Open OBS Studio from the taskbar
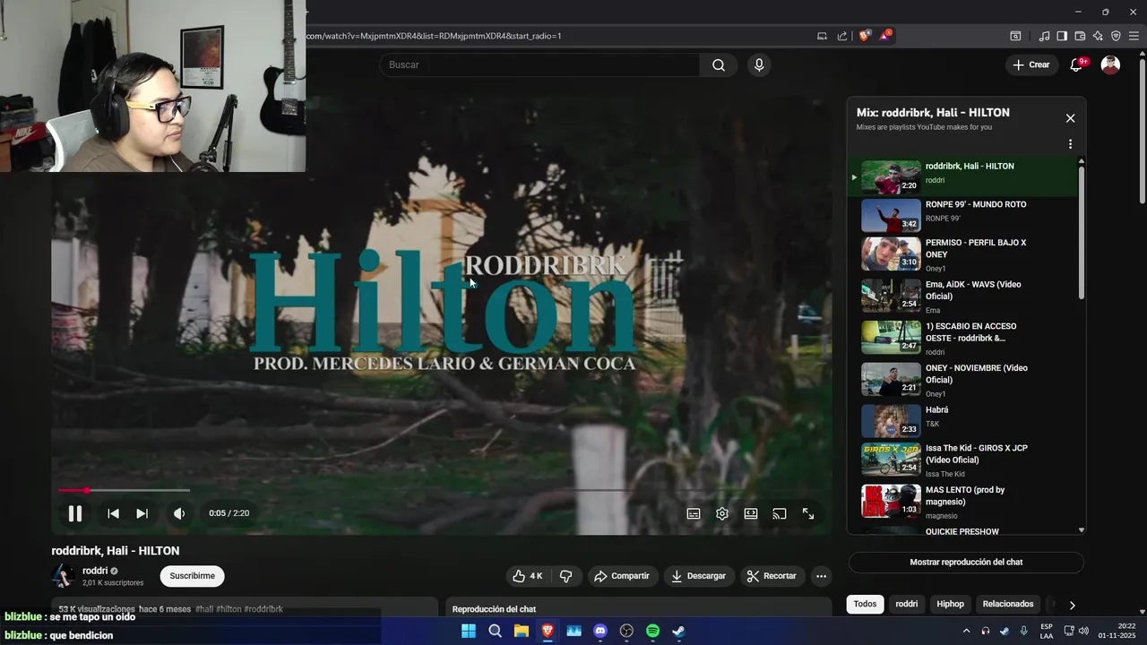Screen dimensions: 1147x645 pos(626,631)
